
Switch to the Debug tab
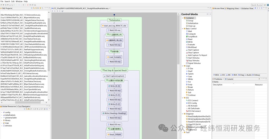click(x=256, y=75)
